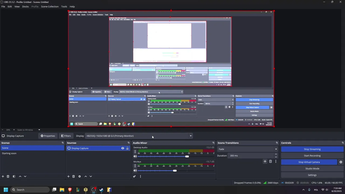Float the Scenes dock panel
345x194 pixels.
click(x=63, y=143)
